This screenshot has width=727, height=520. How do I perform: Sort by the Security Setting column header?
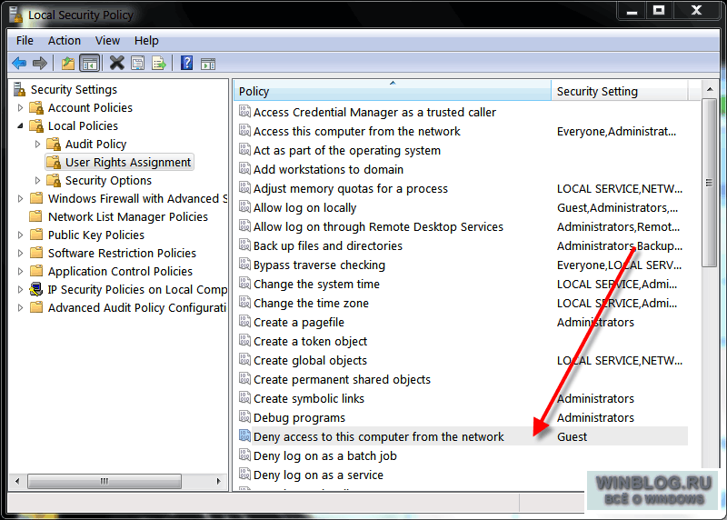(x=620, y=91)
